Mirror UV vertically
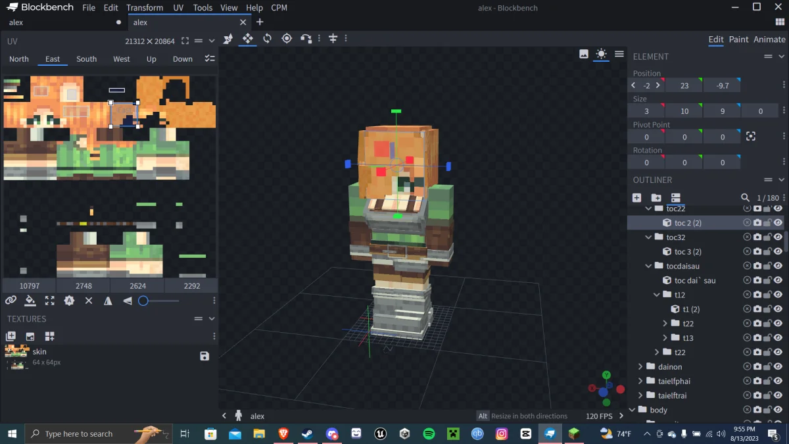The height and width of the screenshot is (444, 789). (128, 301)
